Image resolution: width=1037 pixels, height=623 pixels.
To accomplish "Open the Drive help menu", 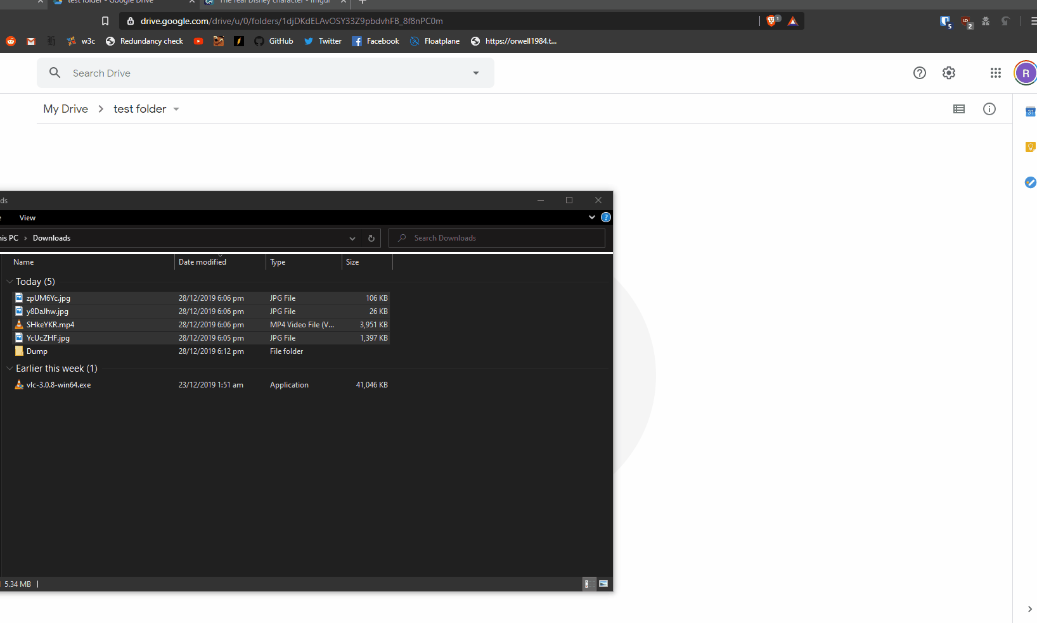I will pos(920,73).
